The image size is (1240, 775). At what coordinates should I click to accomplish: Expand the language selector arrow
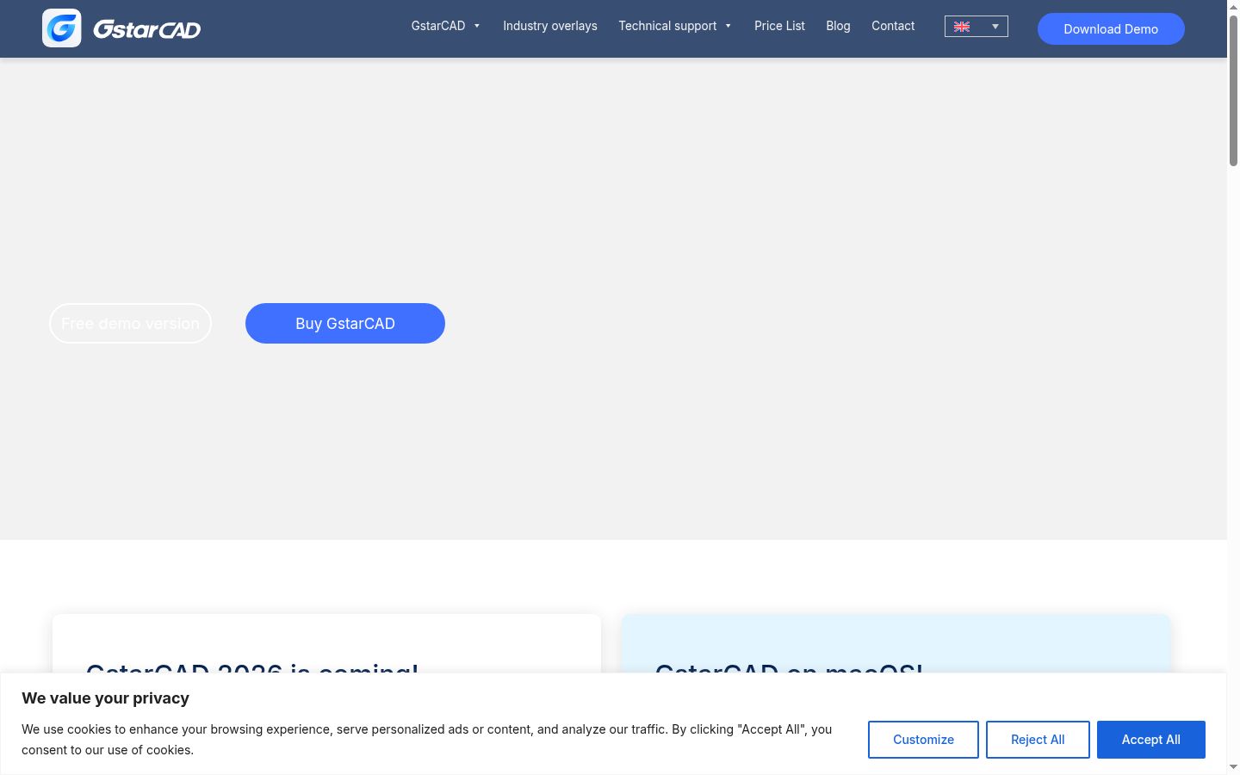[x=995, y=27]
